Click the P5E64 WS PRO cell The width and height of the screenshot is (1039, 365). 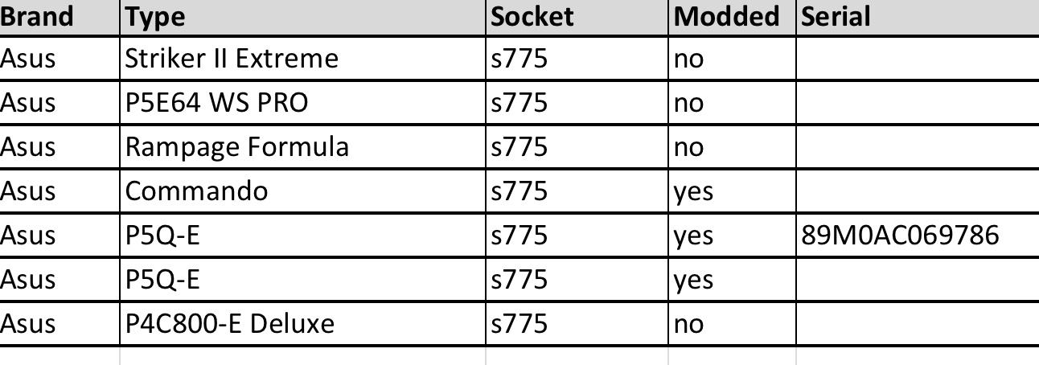303,102
